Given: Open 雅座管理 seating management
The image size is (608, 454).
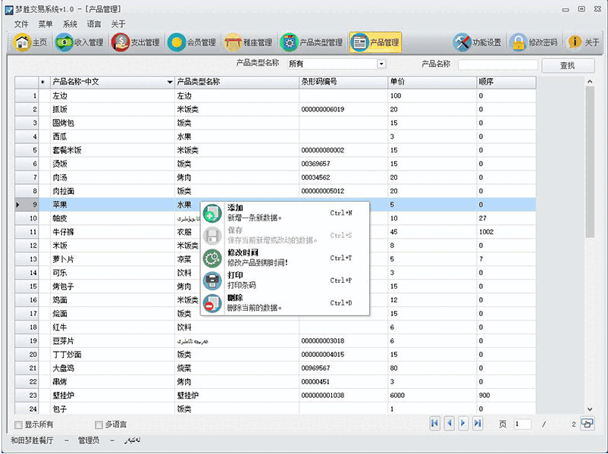Looking at the screenshot, I should point(248,42).
